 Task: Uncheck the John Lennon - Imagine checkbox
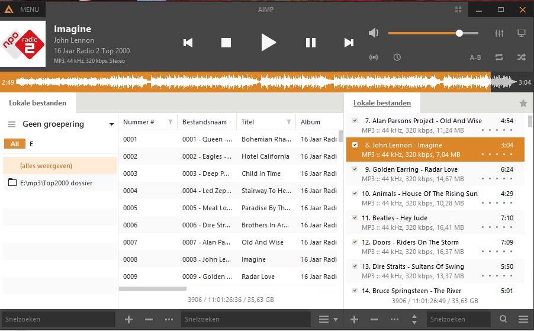pyautogui.click(x=355, y=144)
